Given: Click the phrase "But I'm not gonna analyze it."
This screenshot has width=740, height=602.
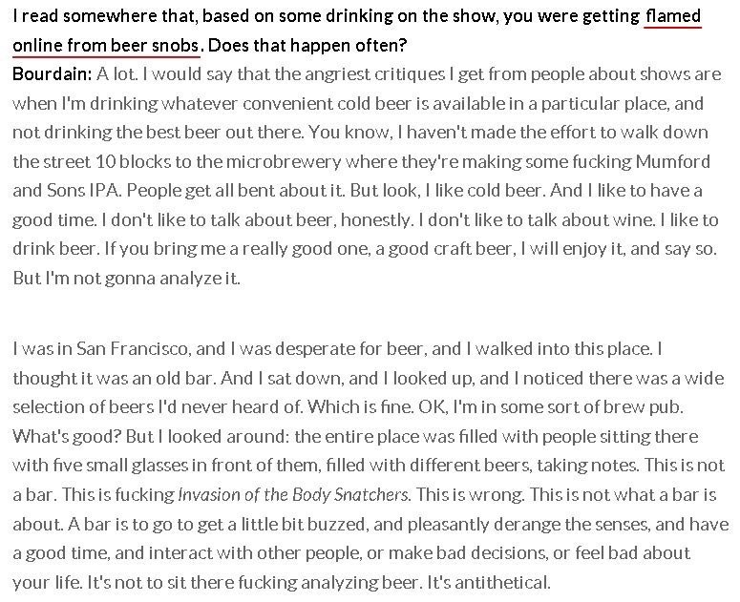Looking at the screenshot, I should [x=126, y=278].
